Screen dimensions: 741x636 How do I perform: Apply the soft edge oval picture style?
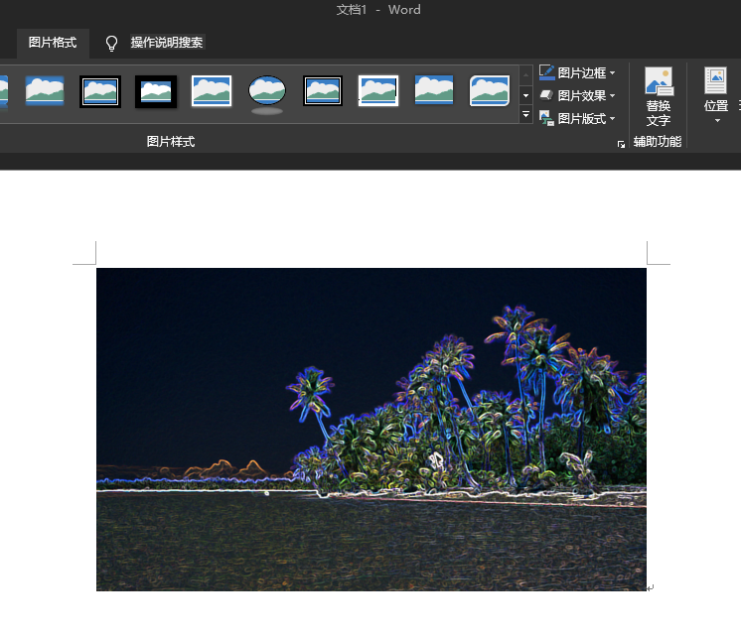pyautogui.click(x=267, y=91)
